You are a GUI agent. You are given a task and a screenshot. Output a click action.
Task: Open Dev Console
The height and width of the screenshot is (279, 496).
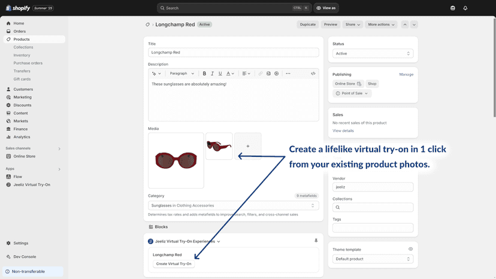click(x=34, y=256)
